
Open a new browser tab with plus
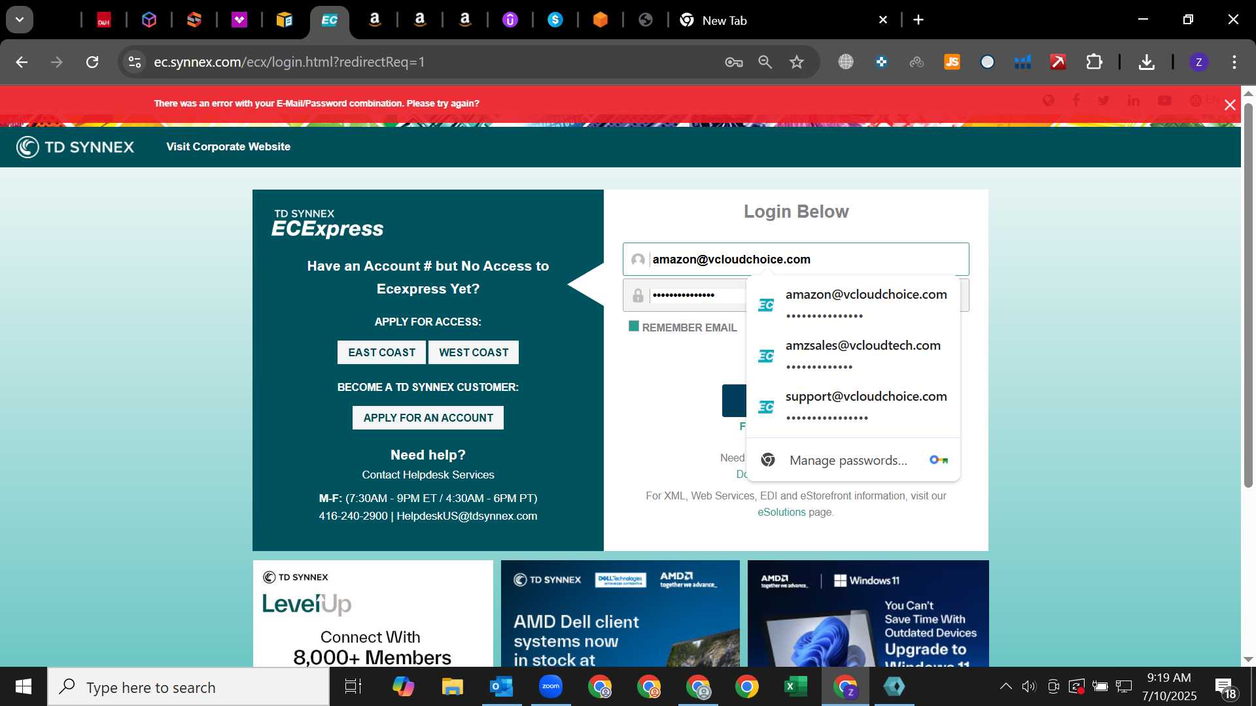click(918, 20)
